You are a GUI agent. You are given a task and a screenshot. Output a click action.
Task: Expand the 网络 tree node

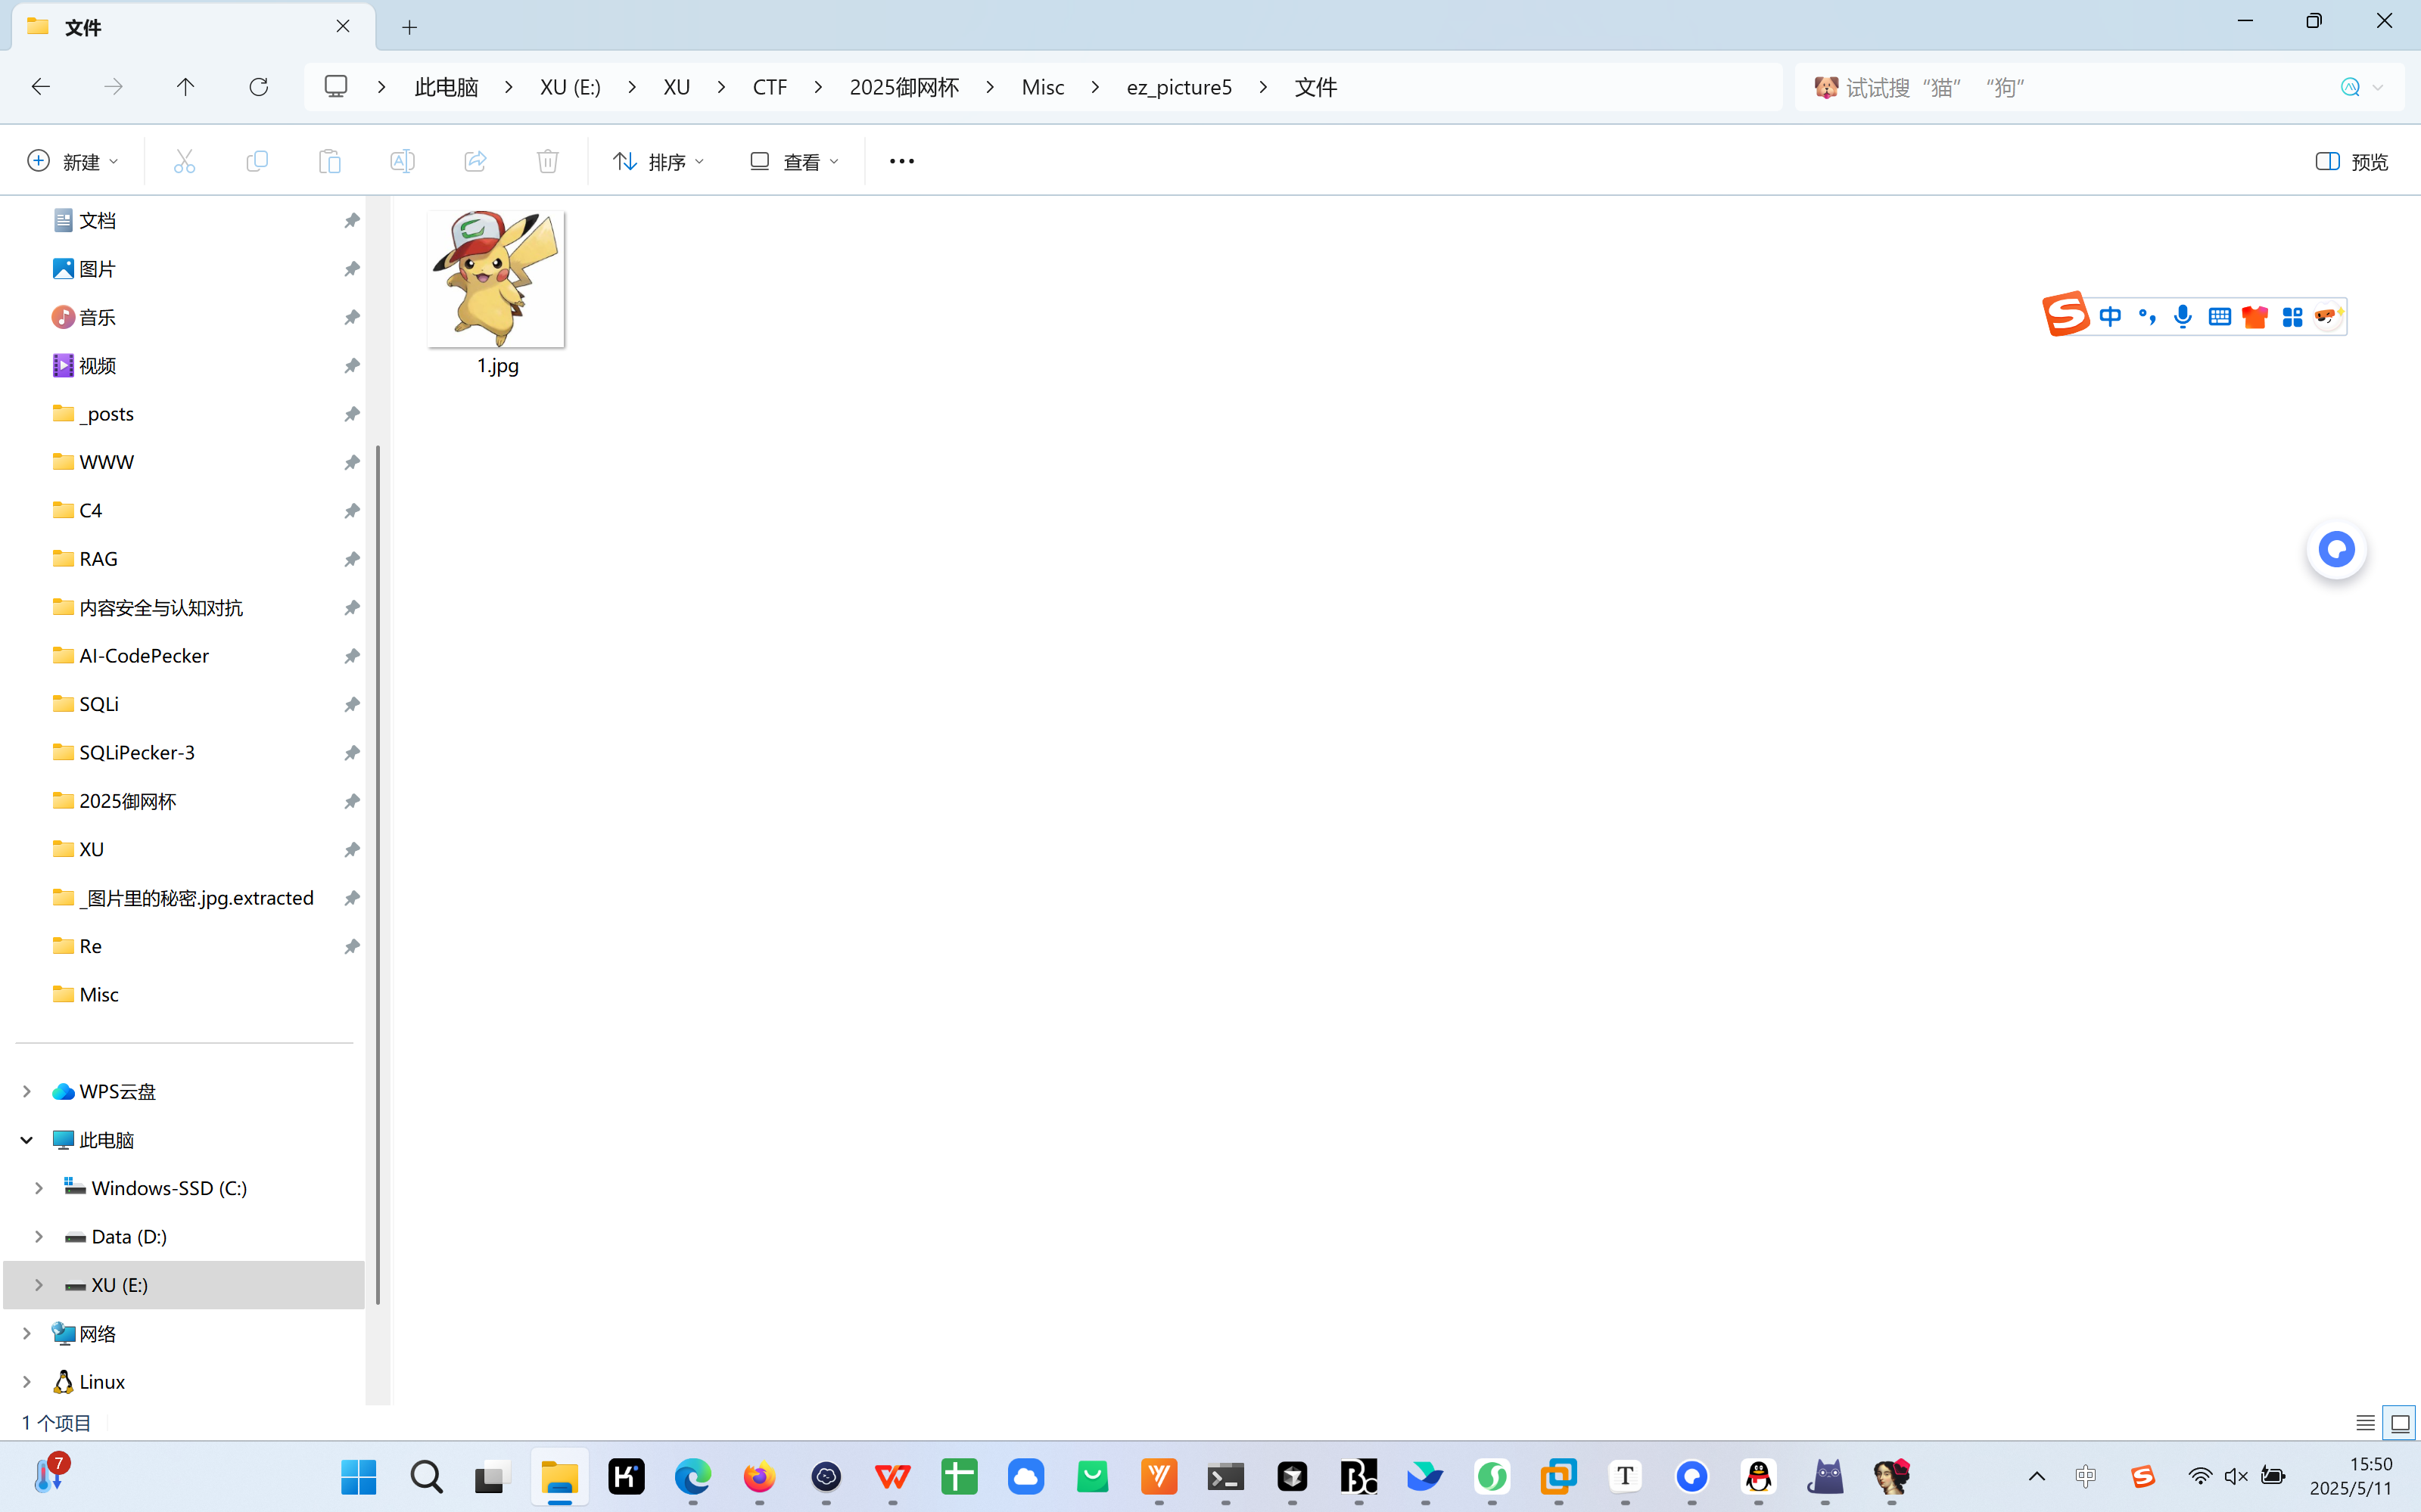coord(27,1333)
